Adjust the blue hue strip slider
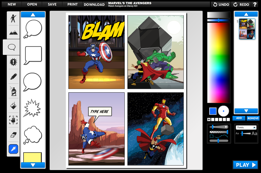 point(219,20)
